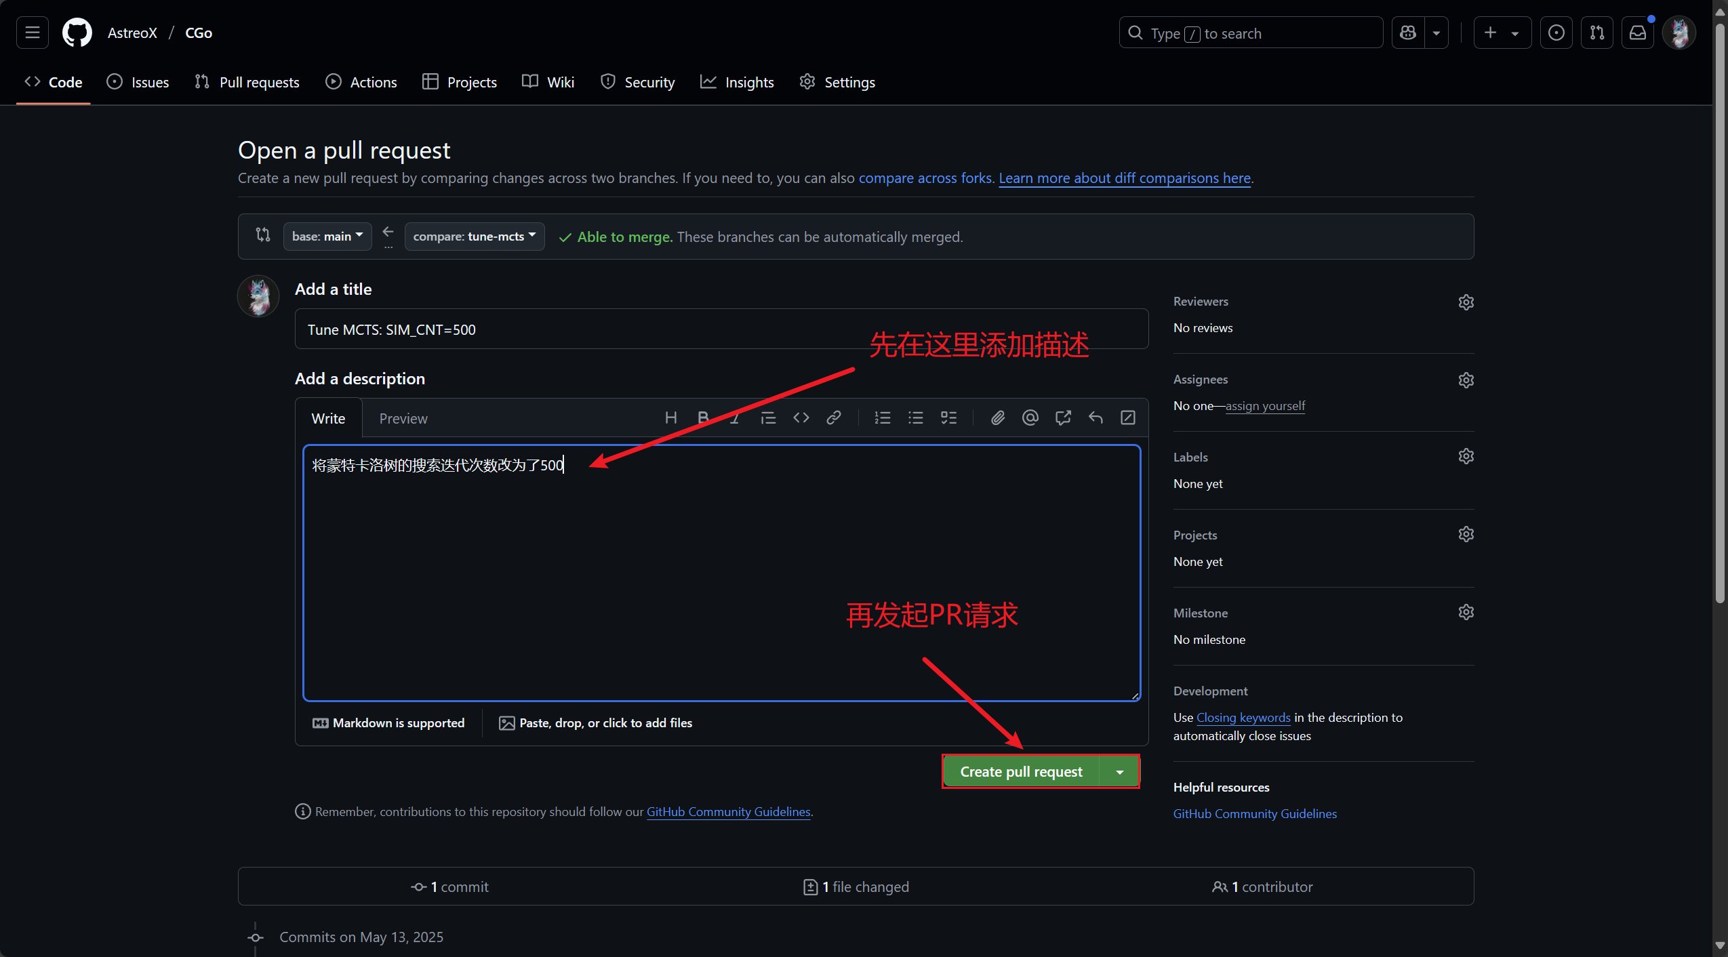Edit reviewers with the gear icon
Viewport: 1728px width, 957px height.
point(1466,302)
